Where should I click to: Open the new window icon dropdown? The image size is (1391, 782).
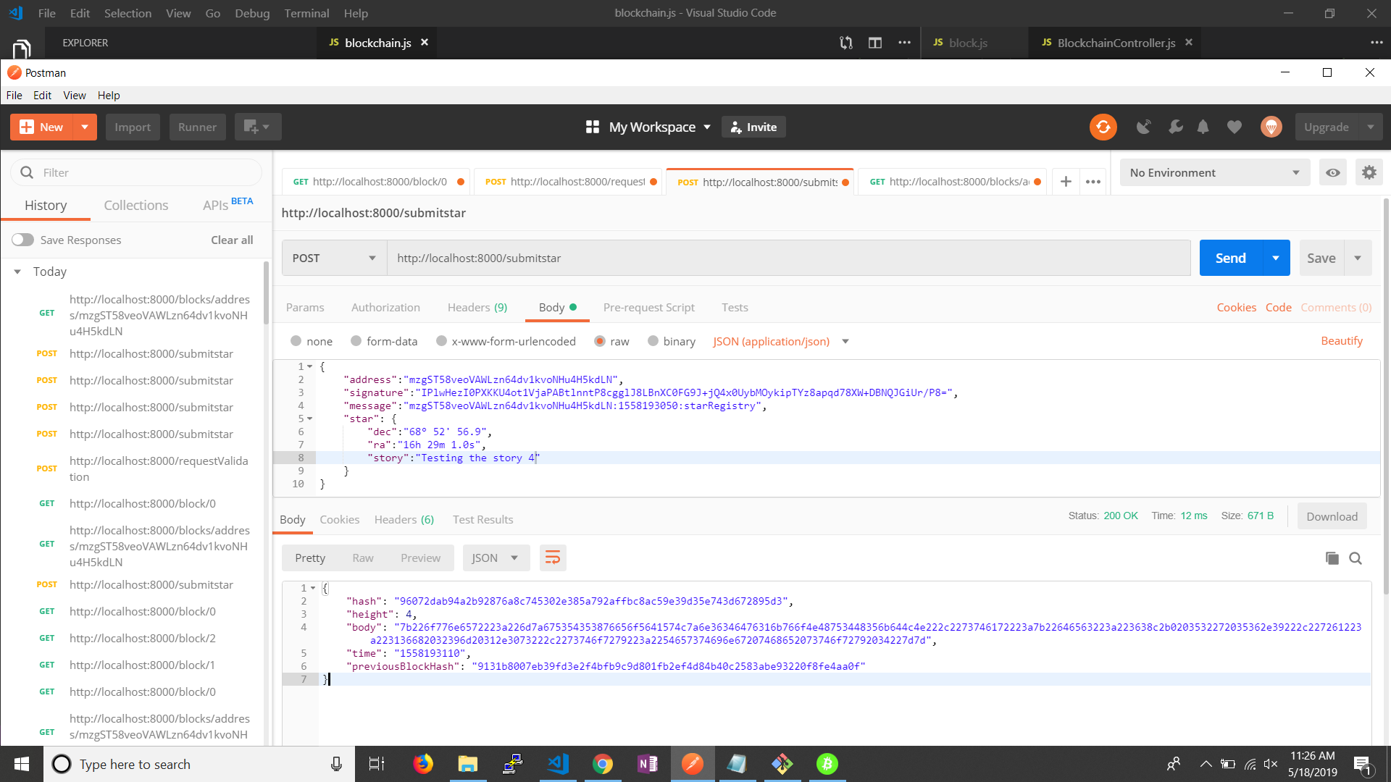tap(257, 127)
